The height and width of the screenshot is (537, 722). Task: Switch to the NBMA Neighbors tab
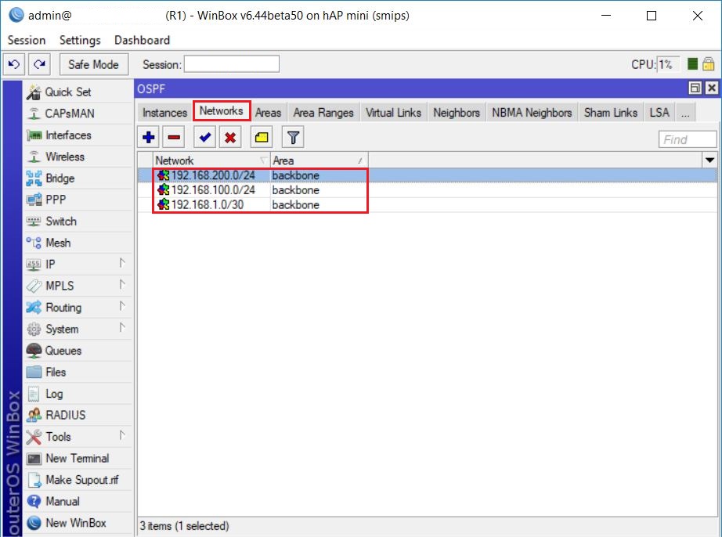click(532, 113)
